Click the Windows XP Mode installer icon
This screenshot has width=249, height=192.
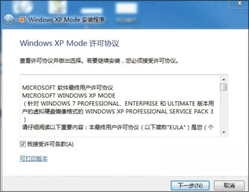22,20
